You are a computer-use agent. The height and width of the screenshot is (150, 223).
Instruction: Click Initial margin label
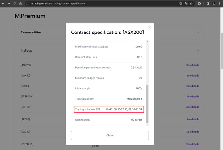(83, 88)
